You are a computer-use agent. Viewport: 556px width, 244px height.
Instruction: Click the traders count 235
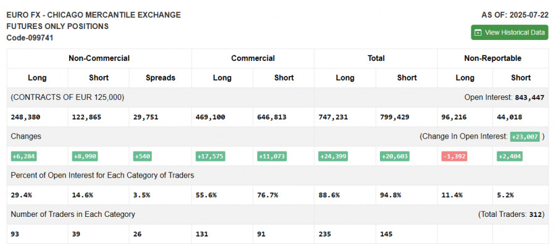click(324, 234)
